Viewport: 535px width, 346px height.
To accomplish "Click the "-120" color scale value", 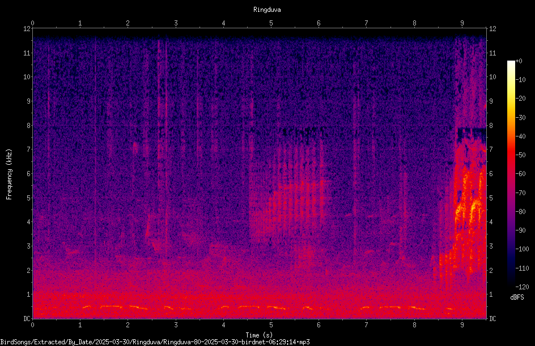I will point(522,287).
